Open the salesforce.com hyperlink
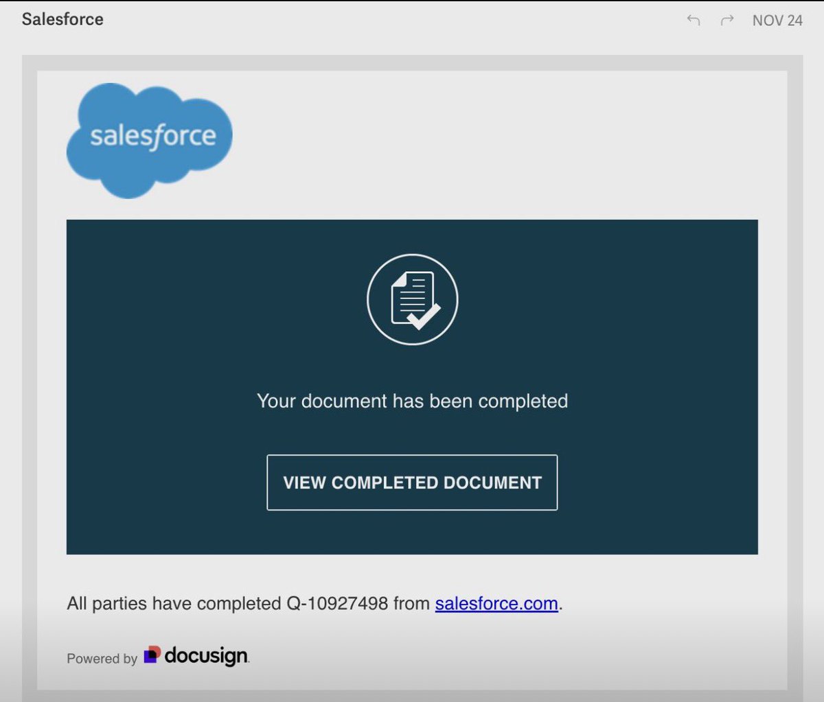 point(496,603)
